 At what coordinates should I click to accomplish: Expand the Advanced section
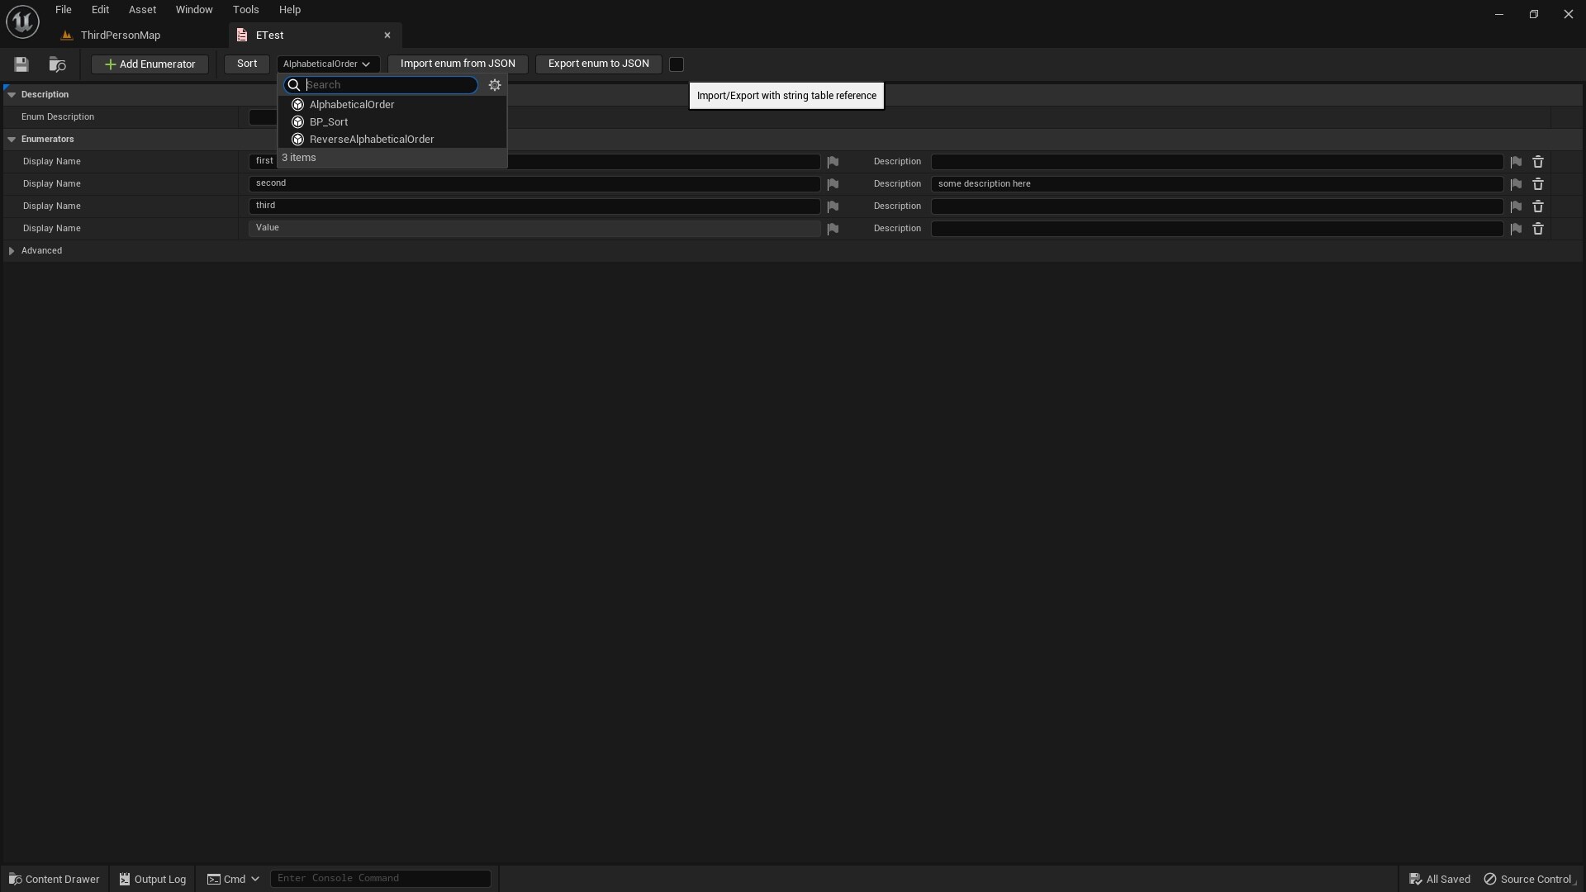click(x=12, y=250)
